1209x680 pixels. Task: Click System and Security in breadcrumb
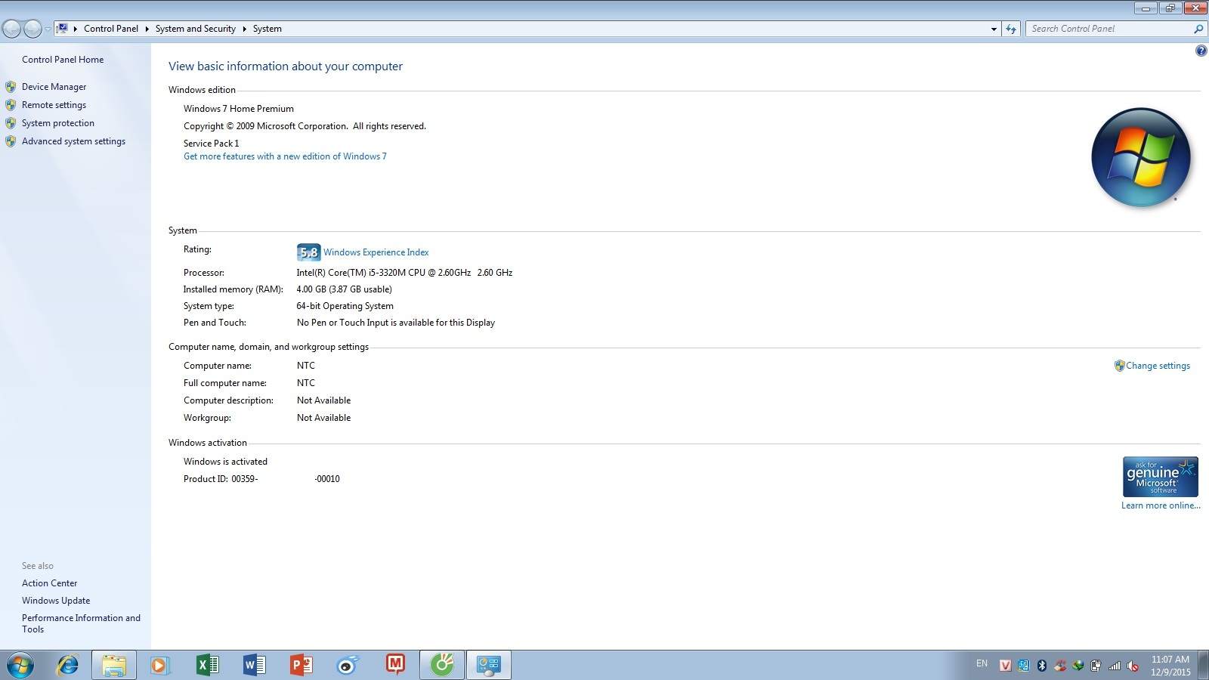[x=195, y=29]
